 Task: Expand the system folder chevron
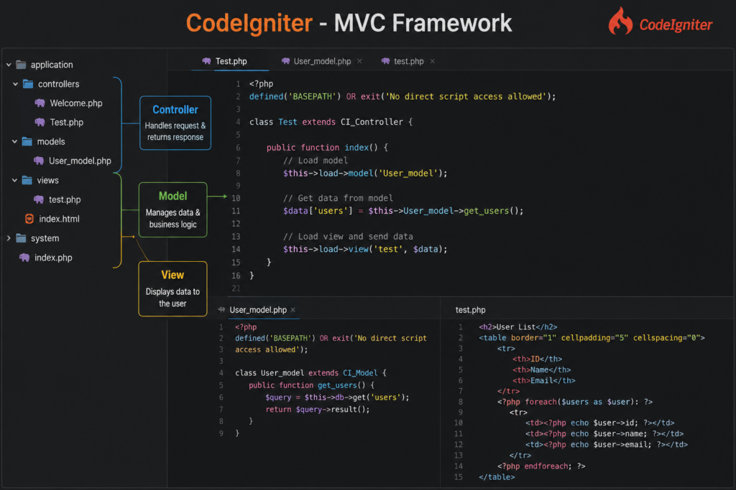pos(9,238)
